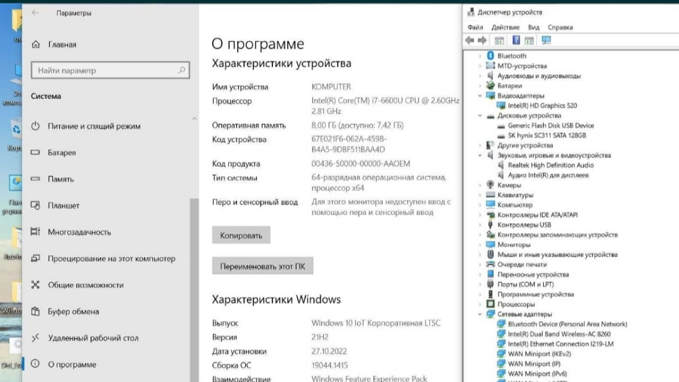The width and height of the screenshot is (679, 382).
Task: Click Device Manager back arrow toolbar icon
Action: click(x=469, y=40)
